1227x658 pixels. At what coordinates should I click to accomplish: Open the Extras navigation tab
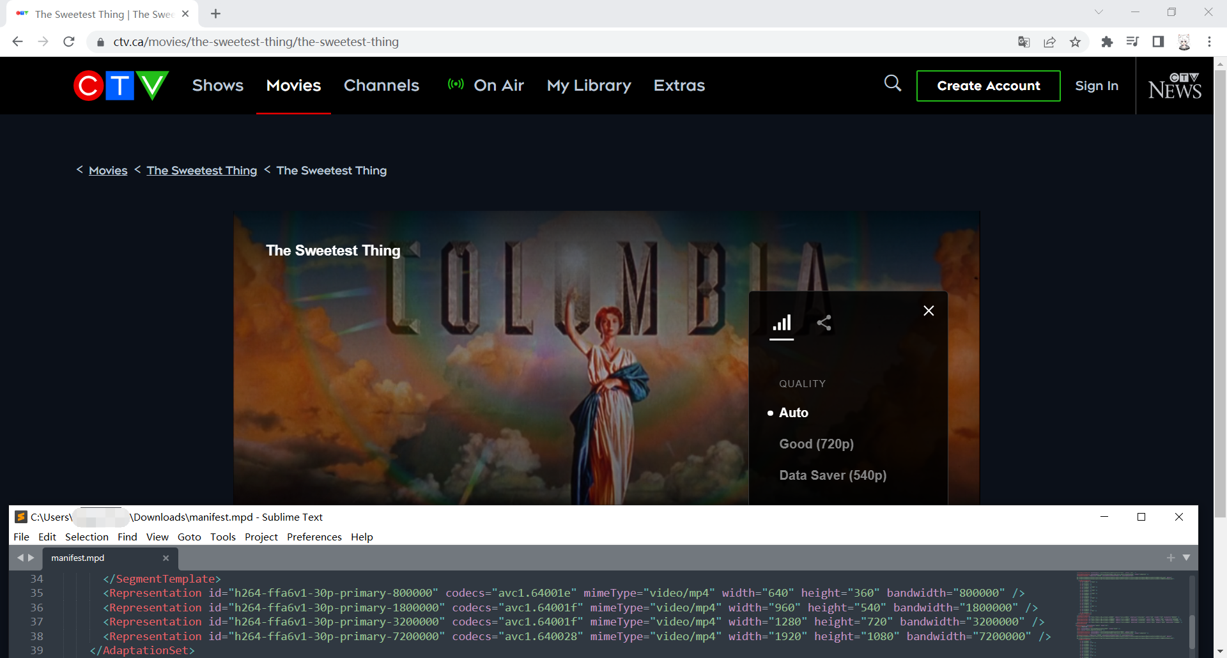pos(679,86)
